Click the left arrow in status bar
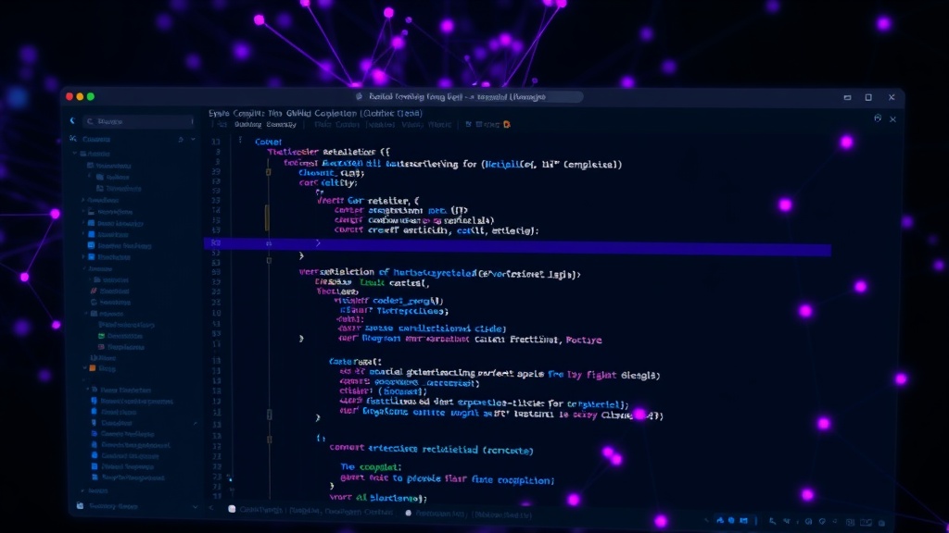 (x=211, y=508)
